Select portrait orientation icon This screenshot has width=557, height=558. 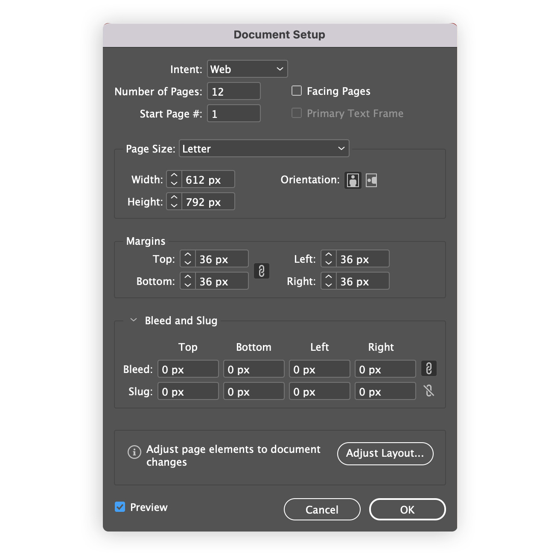(x=353, y=180)
